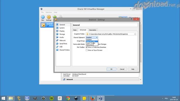180x101 pixels.
Task: Click the manager details scrollbar down arrow
Action: (141, 79)
